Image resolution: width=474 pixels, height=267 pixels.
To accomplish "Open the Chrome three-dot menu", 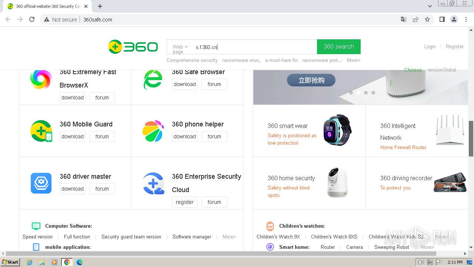I will click(x=466, y=19).
